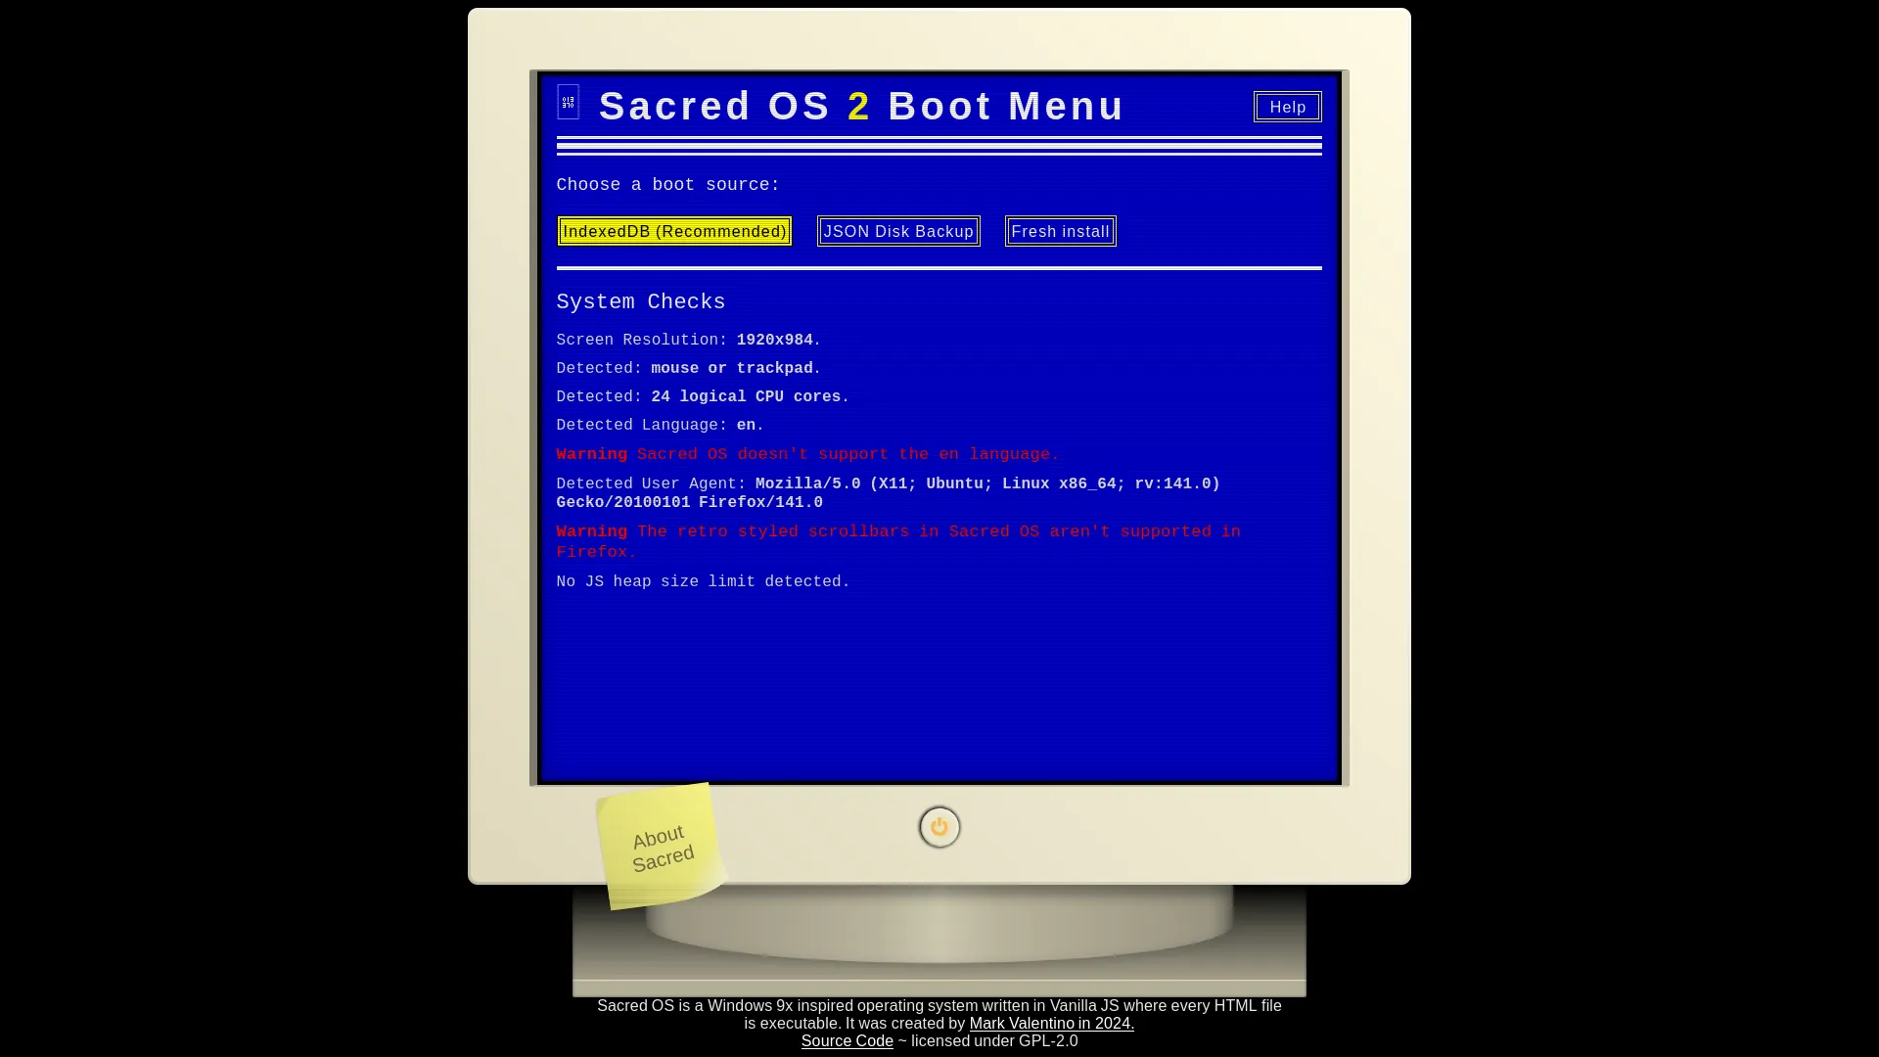Viewport: 1879px width, 1057px height.
Task: Click the Screen Resolution 1920x984 line
Action: [689, 340]
